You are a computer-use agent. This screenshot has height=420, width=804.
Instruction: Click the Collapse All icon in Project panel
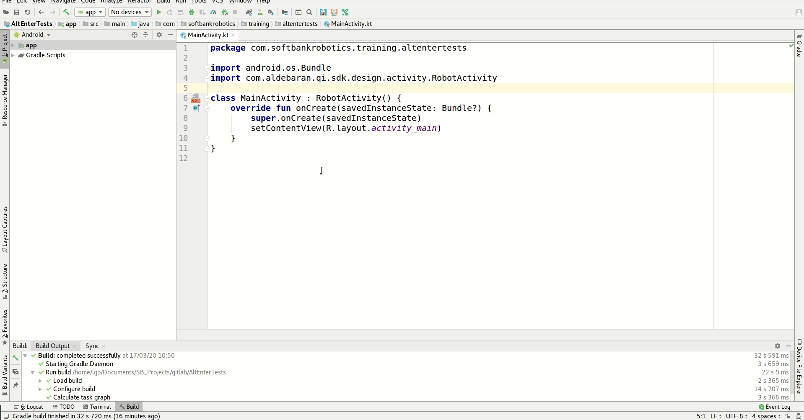click(145, 35)
